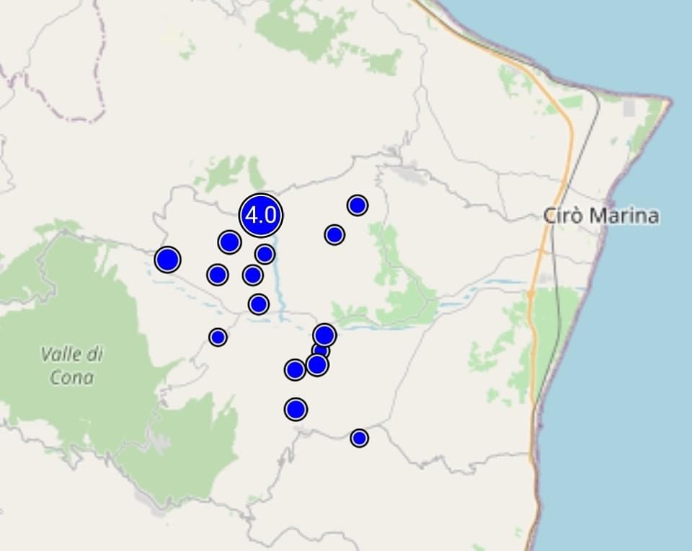Select the marker directly east of the westernmost marker
The height and width of the screenshot is (551, 692).
(217, 274)
